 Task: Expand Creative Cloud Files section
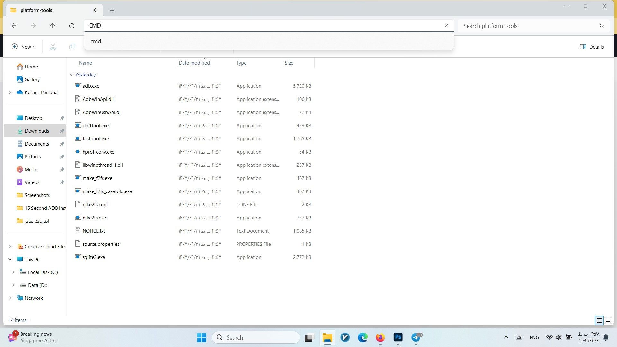[x=9, y=246]
